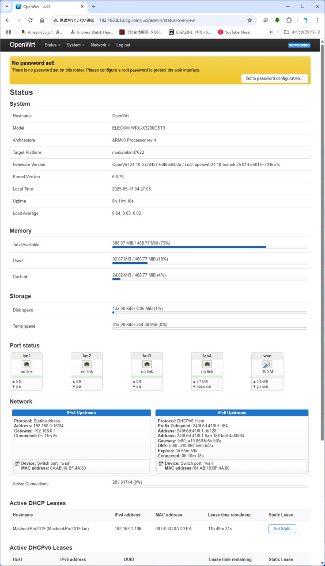This screenshot has width=325, height=566.
Task: Bookmark this page with the star icon
Action: 249,20
